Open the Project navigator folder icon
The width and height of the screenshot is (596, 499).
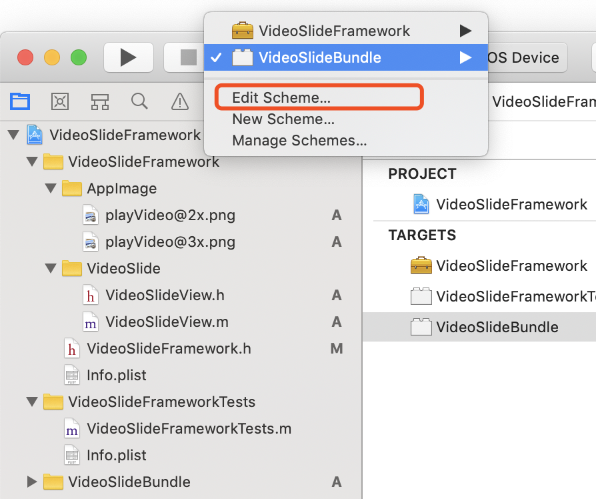pos(20,101)
